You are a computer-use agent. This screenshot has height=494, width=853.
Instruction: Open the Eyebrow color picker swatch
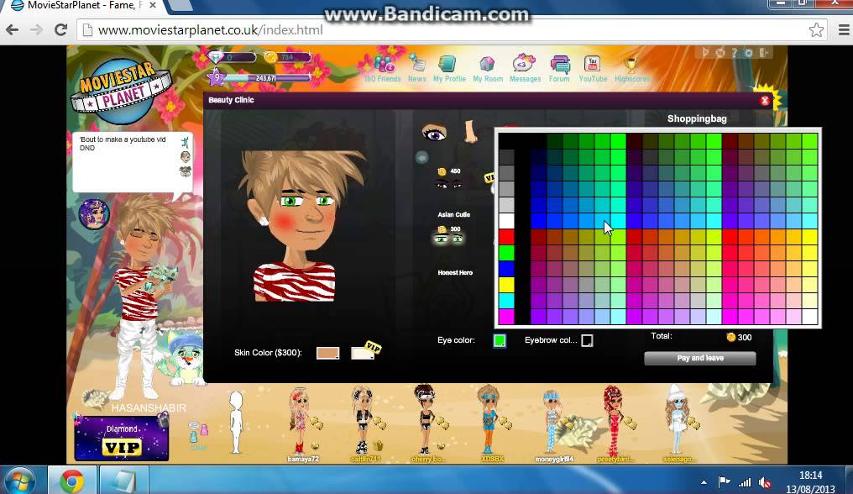(587, 340)
